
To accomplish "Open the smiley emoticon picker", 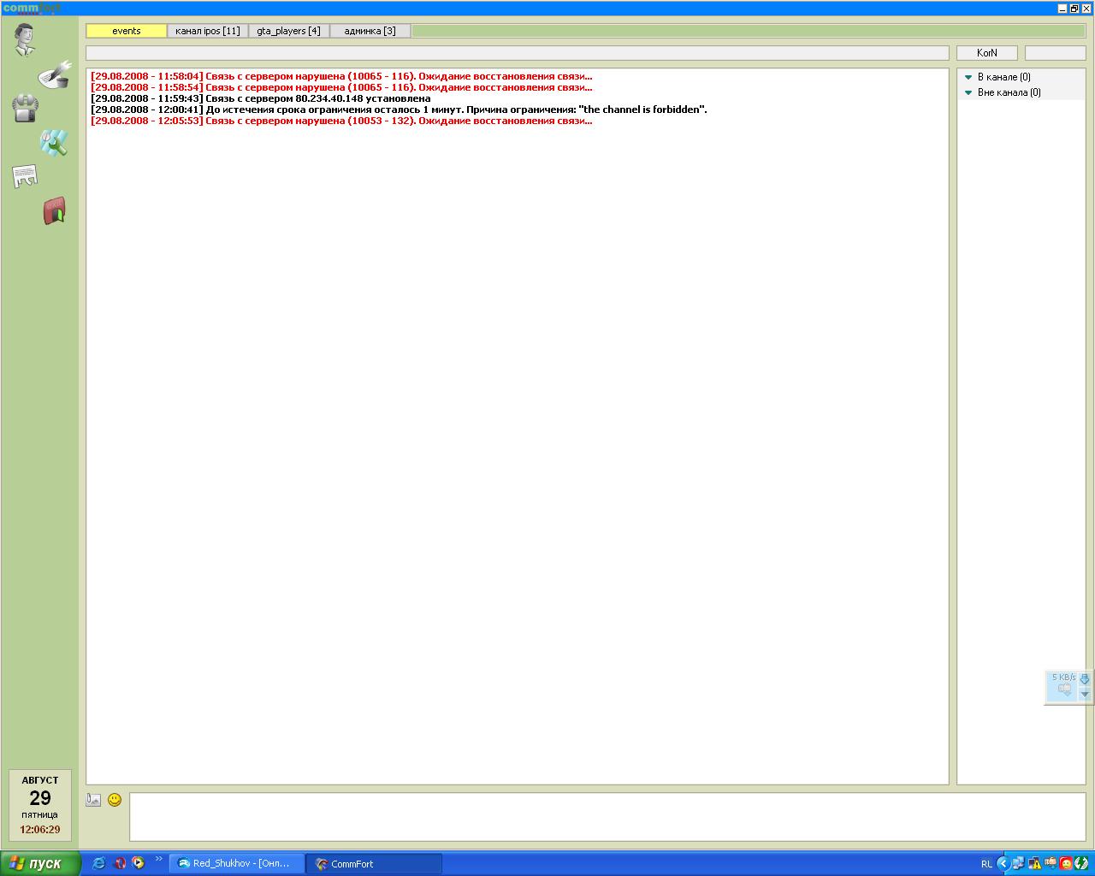I will coord(115,800).
